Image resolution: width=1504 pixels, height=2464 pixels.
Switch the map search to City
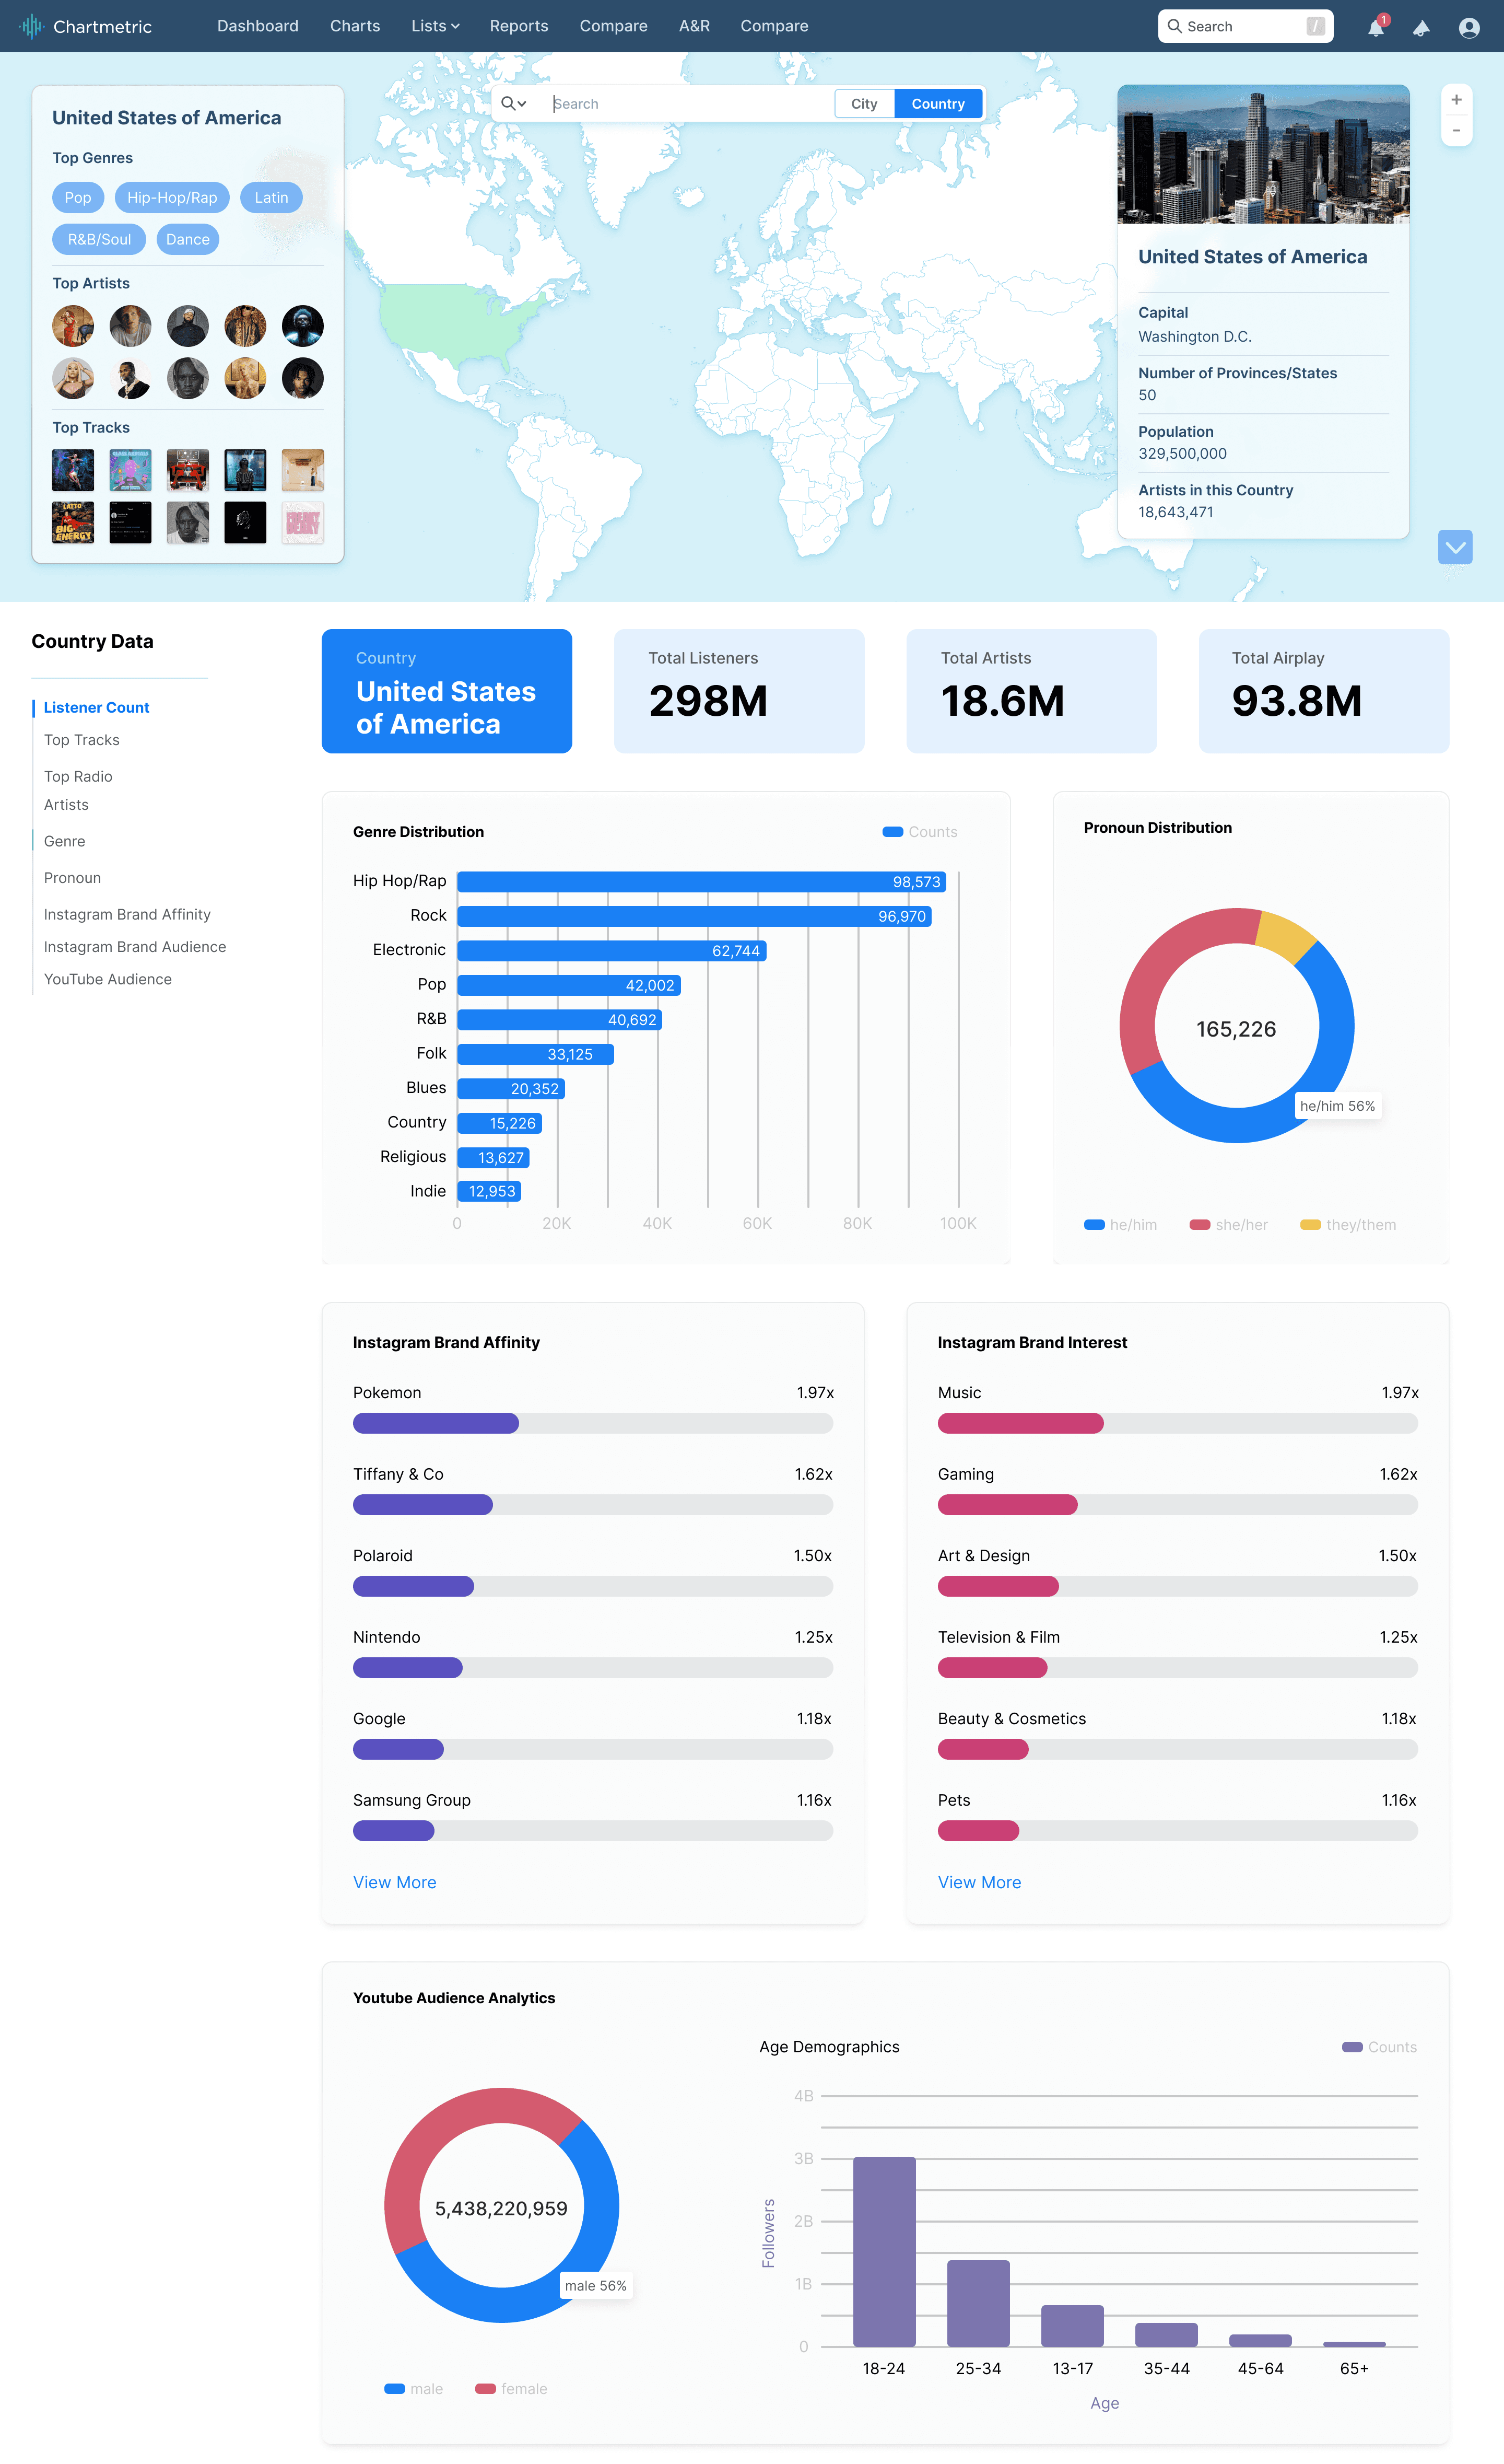coord(863,104)
